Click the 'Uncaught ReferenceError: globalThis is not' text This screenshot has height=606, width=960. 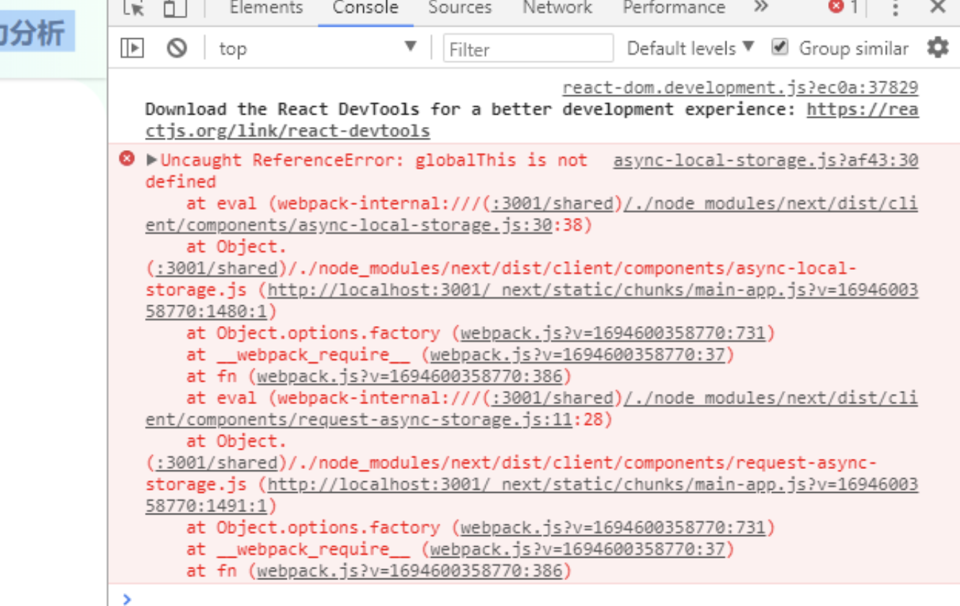pos(374,160)
